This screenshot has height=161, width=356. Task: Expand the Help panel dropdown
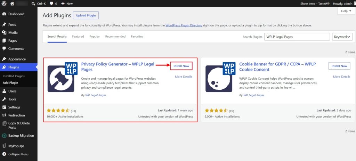346,11
